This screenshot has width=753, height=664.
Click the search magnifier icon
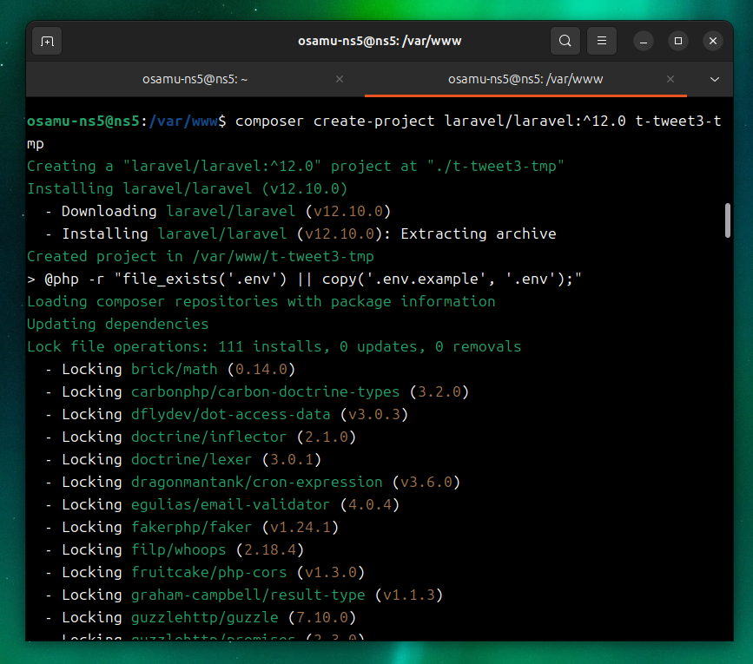pyautogui.click(x=565, y=41)
